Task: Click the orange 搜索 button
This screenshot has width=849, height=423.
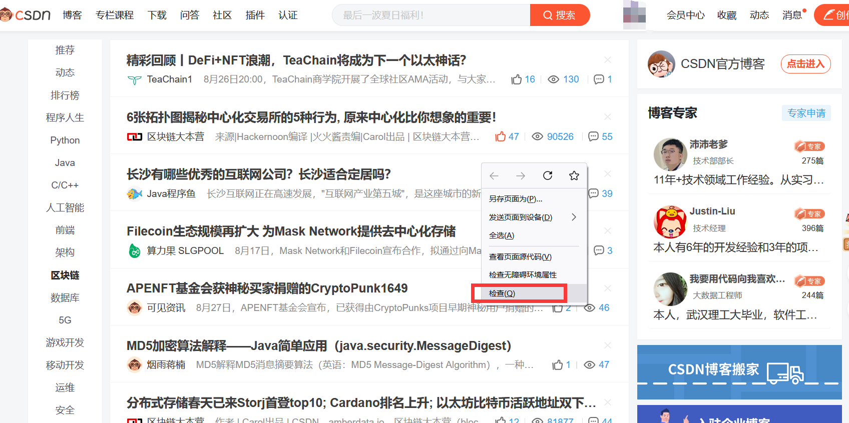Action: [560, 15]
